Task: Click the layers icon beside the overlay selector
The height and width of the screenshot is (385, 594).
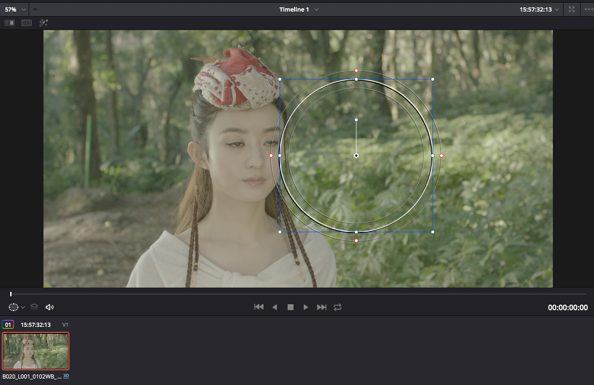Action: click(34, 307)
